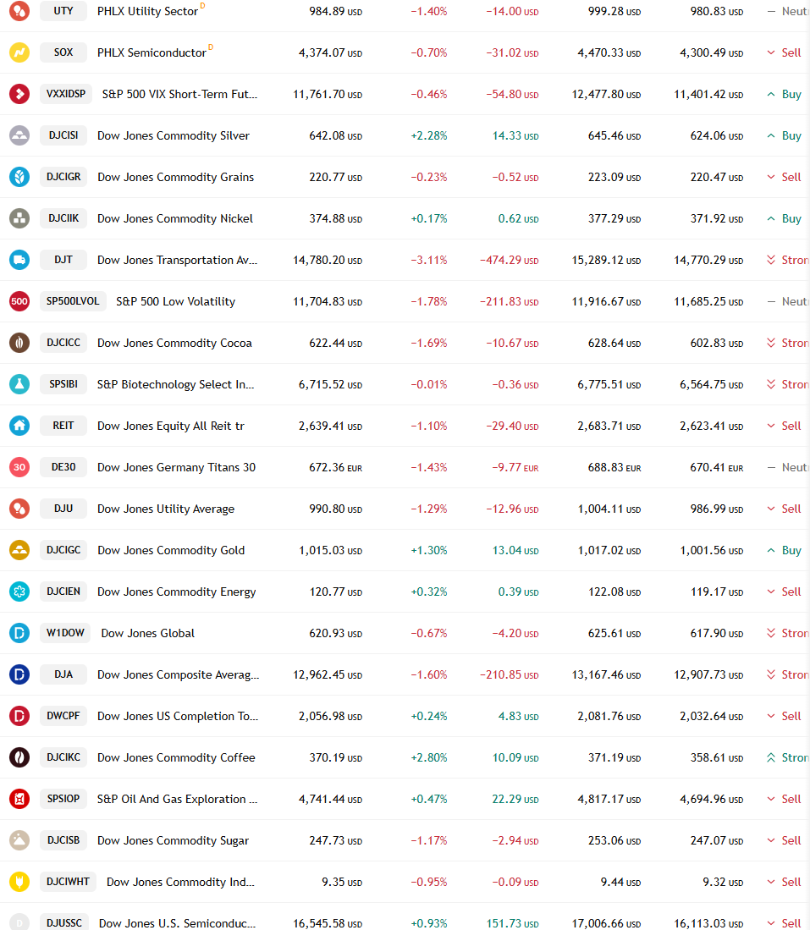Click the SP500LVOL red 500 icon

point(19,301)
